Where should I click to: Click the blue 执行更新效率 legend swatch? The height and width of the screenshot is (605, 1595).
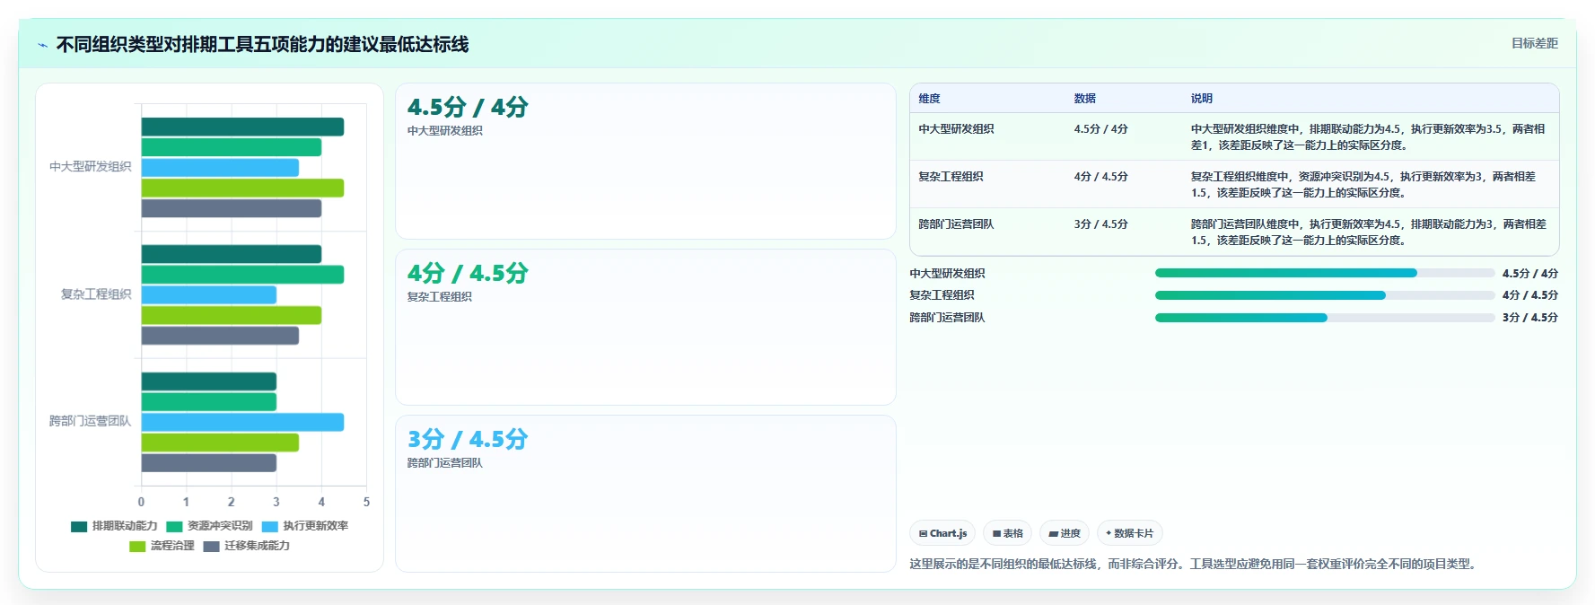point(270,526)
